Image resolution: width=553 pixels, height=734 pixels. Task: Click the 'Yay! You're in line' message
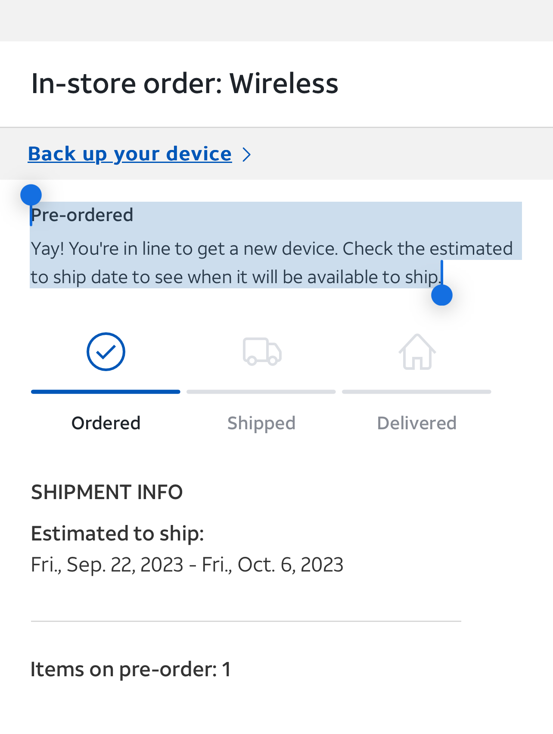pos(271,262)
